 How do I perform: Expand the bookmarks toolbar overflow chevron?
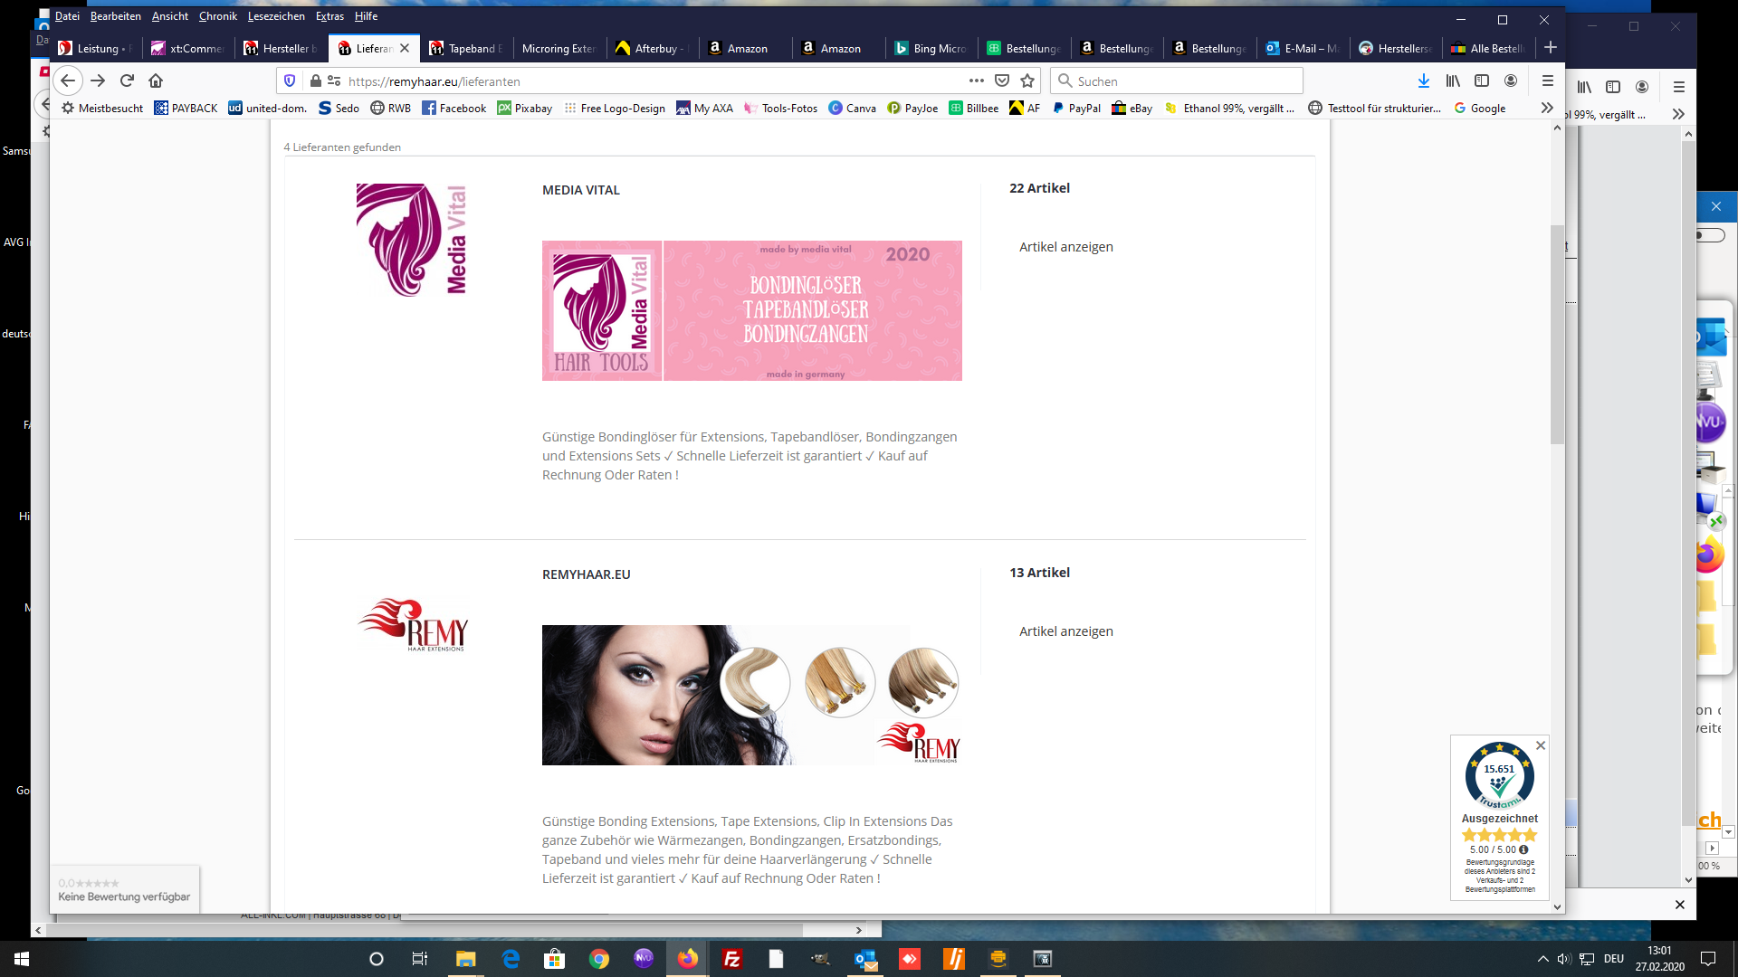[1547, 108]
